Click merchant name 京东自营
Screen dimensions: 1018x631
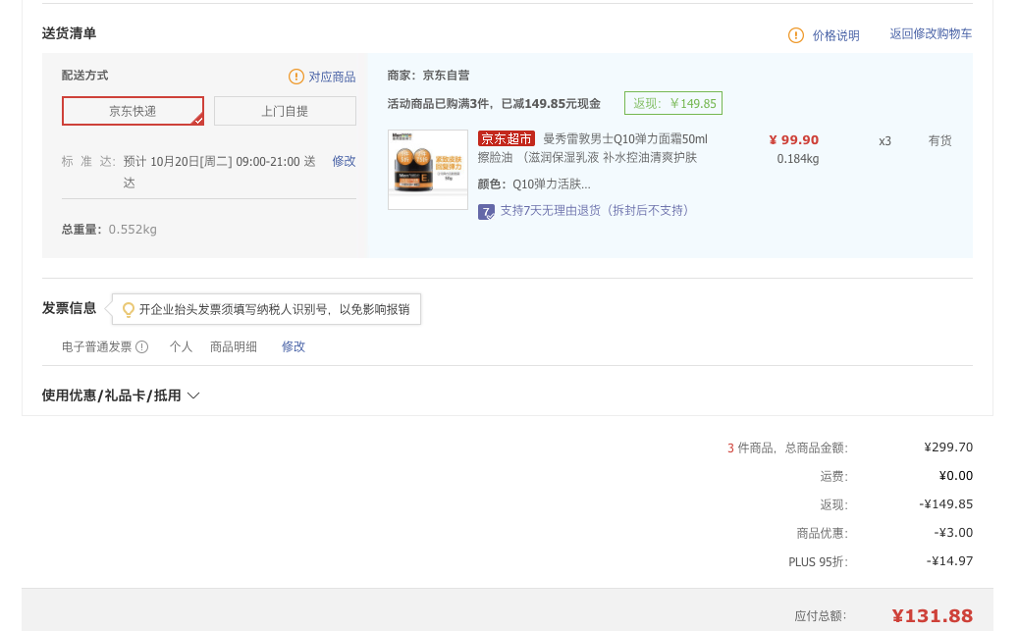(x=446, y=76)
